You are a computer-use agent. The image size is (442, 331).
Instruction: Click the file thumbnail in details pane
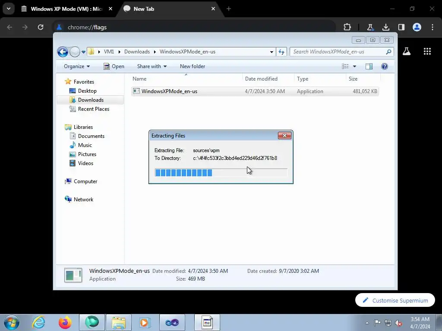73,275
